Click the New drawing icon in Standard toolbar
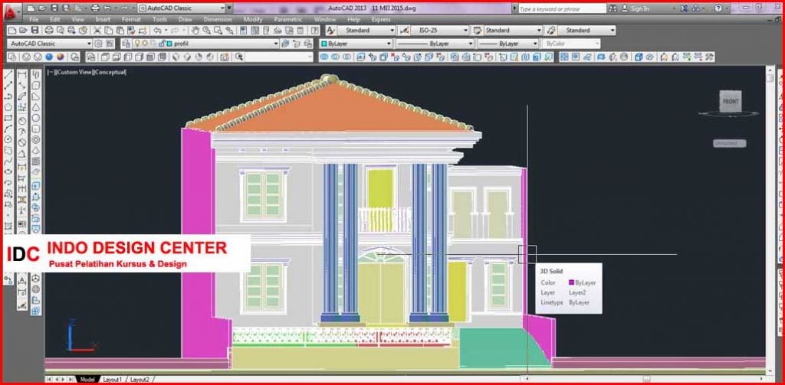This screenshot has height=385, width=785. point(11,31)
